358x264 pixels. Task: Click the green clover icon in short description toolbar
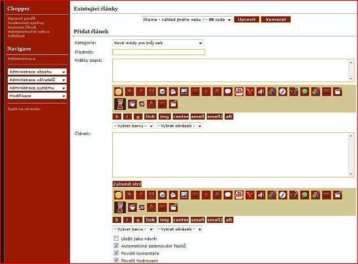point(305,91)
